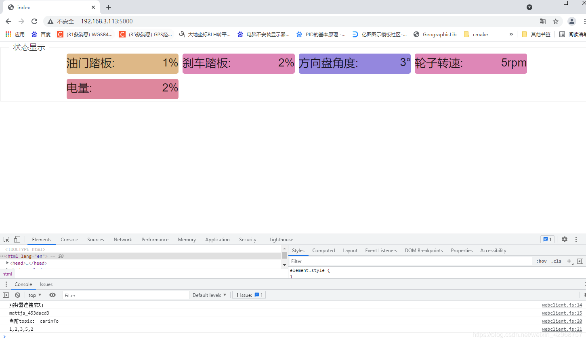Open the Apps bookmark shortcut
Image resolution: width=586 pixels, height=342 pixels.
tap(15, 34)
